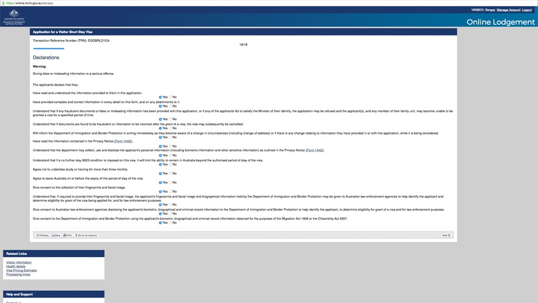The width and height of the screenshot is (538, 303).
Task: Select No for leaving Australia before expiry
Action: [171, 182]
